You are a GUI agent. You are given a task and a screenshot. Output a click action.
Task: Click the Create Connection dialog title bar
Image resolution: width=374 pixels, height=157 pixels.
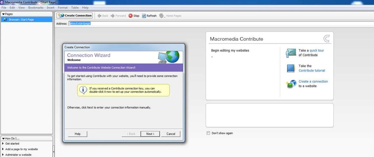point(123,47)
